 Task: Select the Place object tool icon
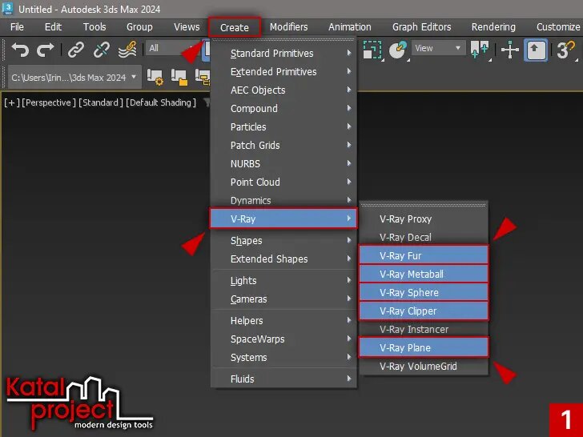(398, 50)
